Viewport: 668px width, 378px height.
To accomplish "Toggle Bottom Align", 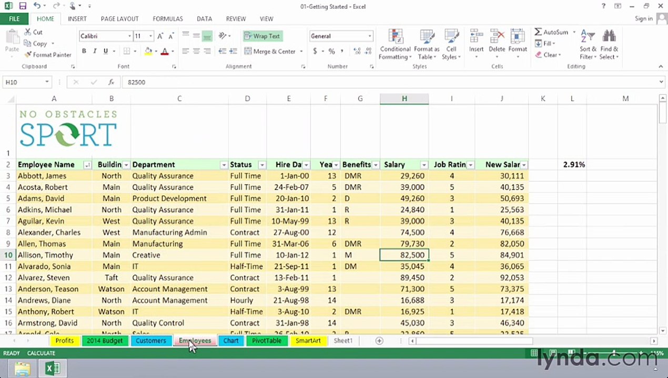I will pyautogui.click(x=207, y=36).
